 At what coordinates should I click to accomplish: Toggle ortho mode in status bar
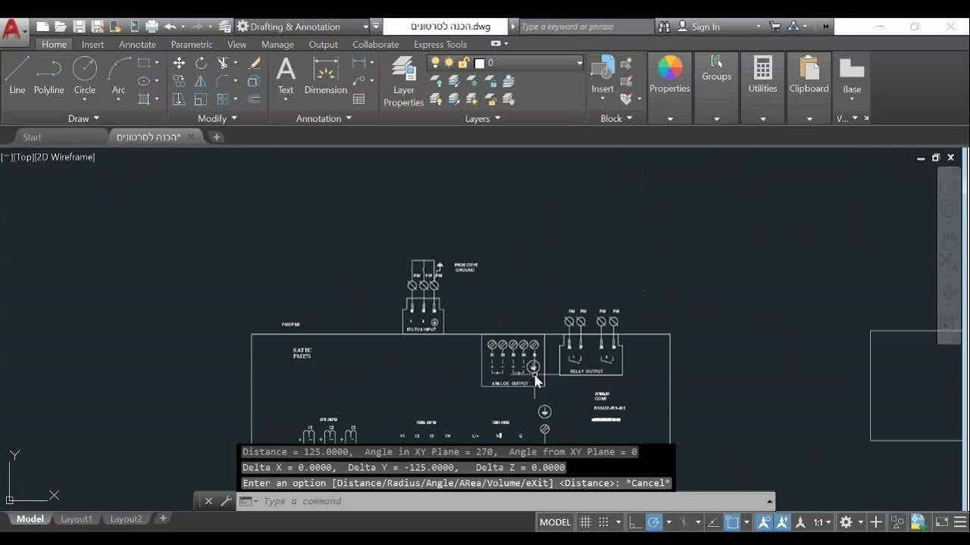coord(635,522)
